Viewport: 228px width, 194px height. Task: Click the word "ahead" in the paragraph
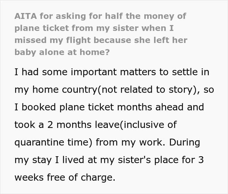coord(169,107)
